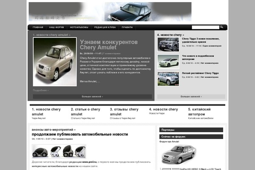
Task: Switch to '1. новости chery amulet' tab
Action: [x=46, y=112]
